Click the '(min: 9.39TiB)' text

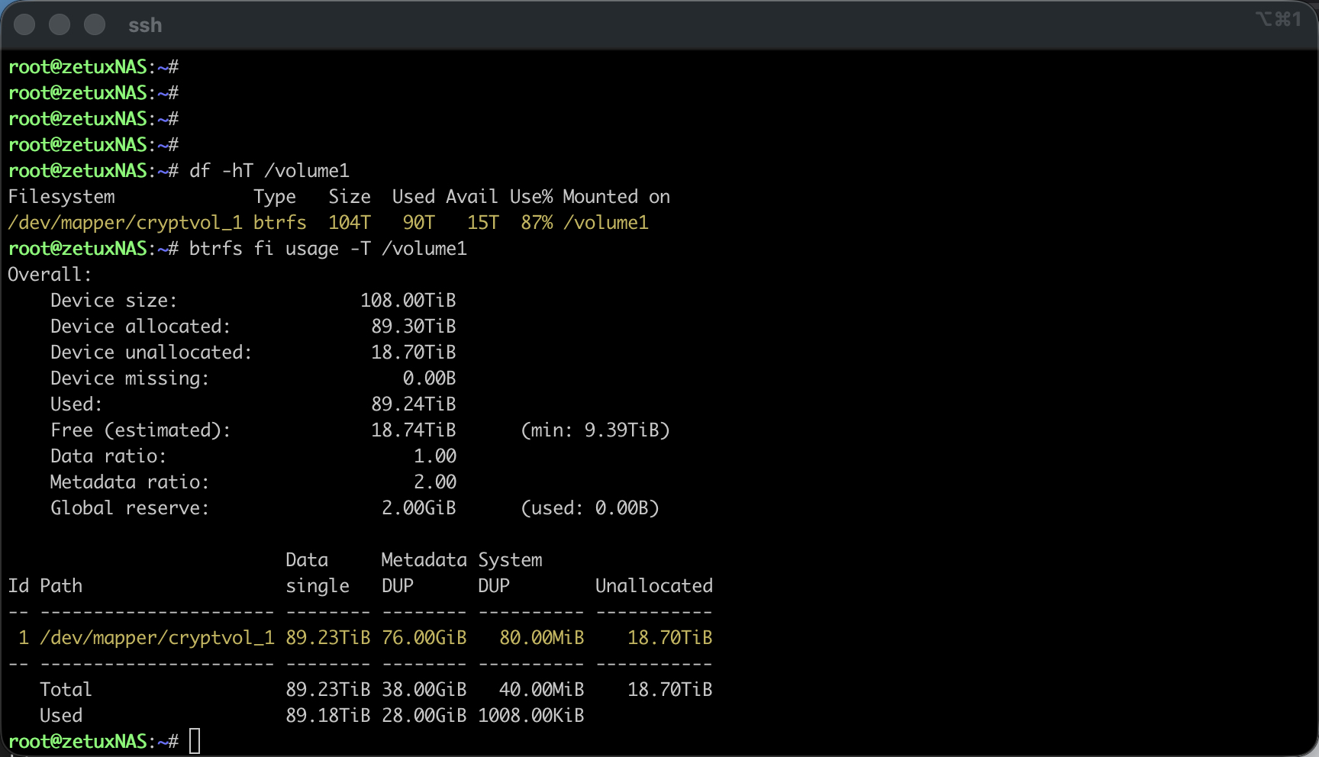(595, 430)
